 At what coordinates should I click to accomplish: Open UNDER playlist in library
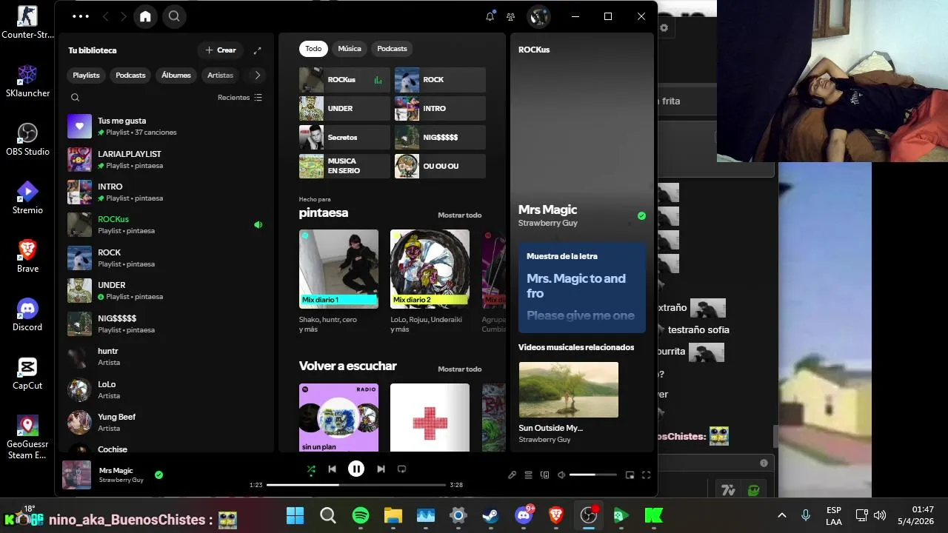(164, 290)
